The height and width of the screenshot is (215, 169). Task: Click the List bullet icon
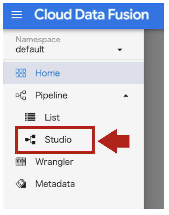point(30,117)
